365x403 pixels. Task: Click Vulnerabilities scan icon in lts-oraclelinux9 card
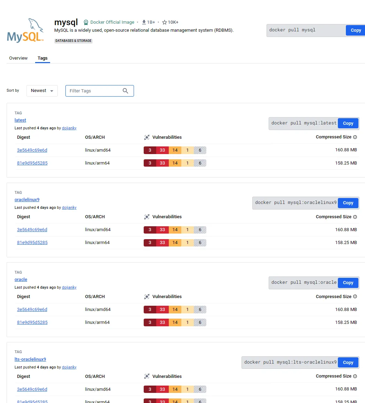pos(147,376)
